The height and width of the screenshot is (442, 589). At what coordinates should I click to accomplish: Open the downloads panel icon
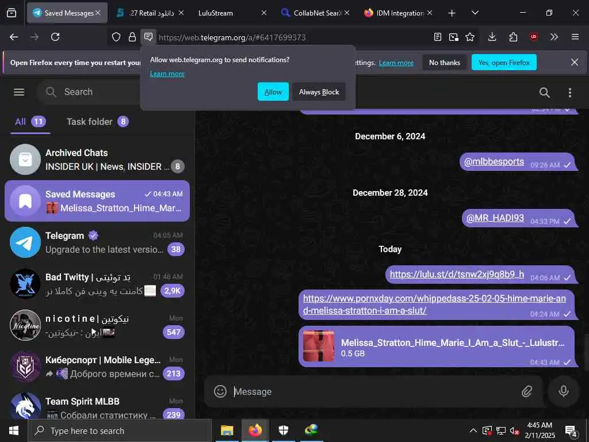point(492,37)
